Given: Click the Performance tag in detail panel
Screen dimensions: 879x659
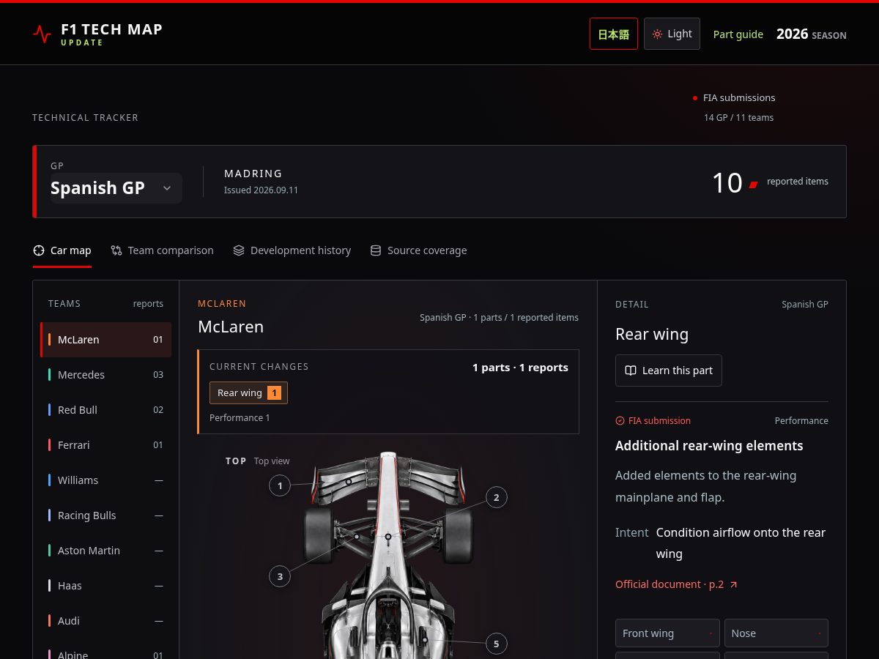Looking at the screenshot, I should (x=801, y=421).
